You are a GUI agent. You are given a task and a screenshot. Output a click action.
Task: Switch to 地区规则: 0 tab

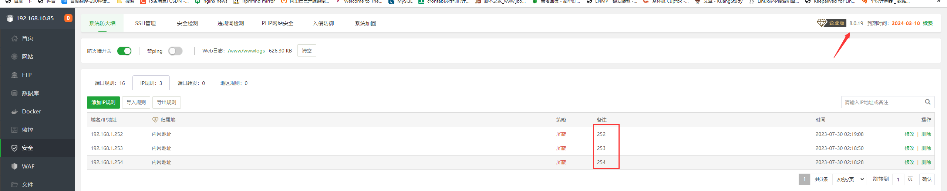click(x=234, y=83)
